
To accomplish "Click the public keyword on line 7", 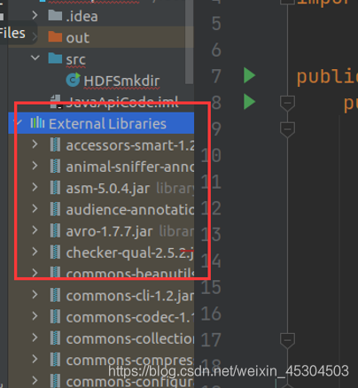I will pos(327,77).
